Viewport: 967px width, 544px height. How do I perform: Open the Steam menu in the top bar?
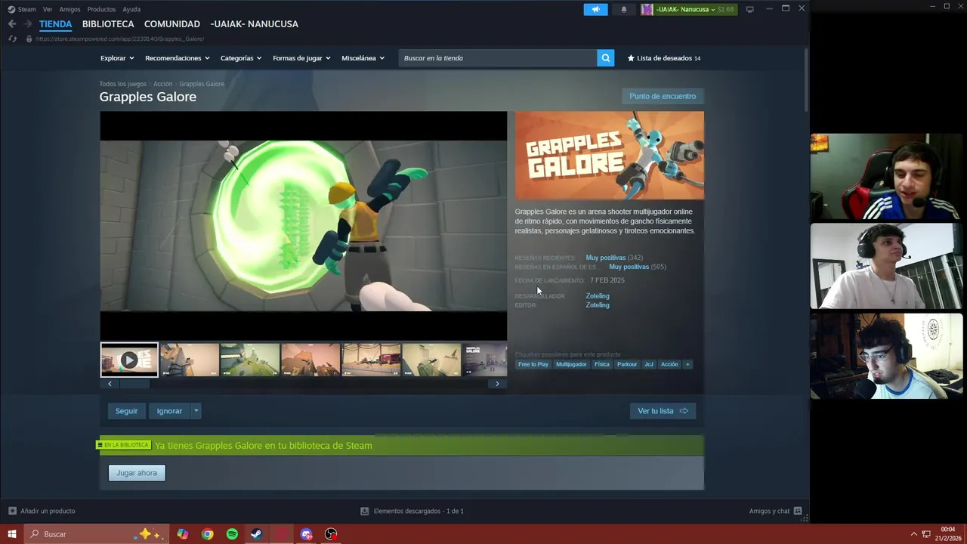point(22,9)
